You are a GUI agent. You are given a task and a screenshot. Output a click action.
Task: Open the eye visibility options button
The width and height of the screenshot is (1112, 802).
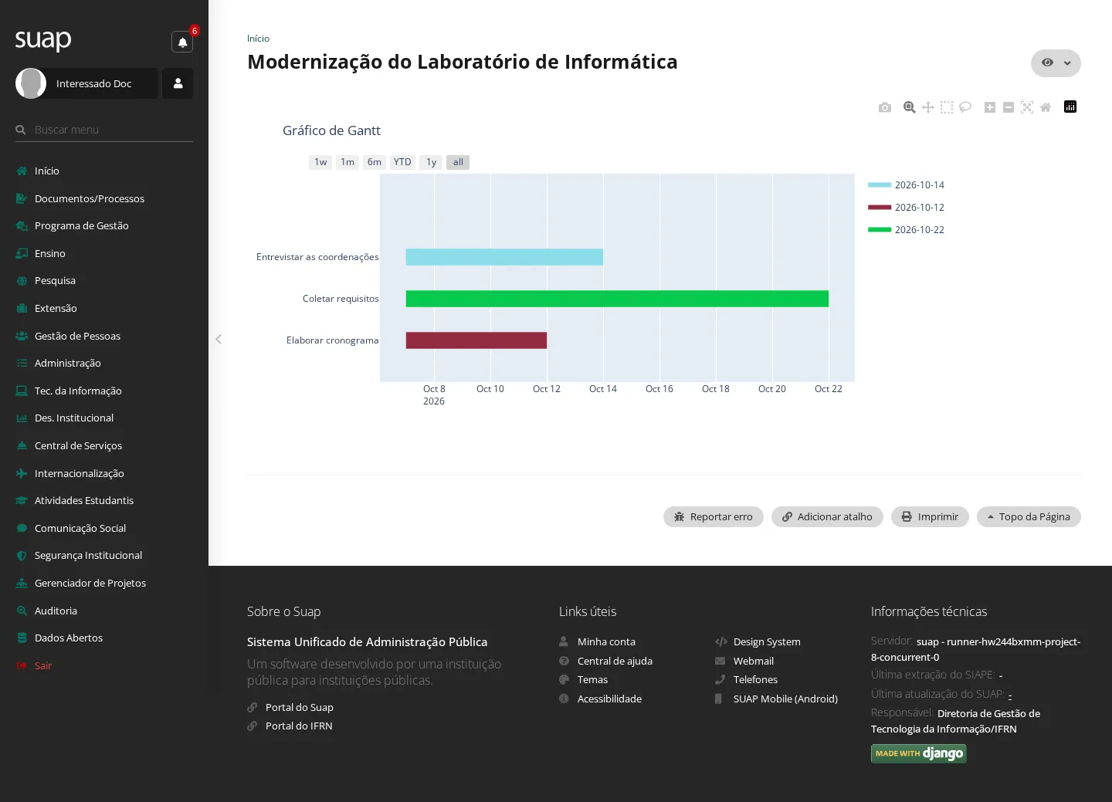click(x=1047, y=63)
